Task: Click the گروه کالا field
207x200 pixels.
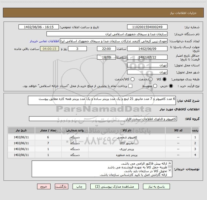Action: [103, 119]
